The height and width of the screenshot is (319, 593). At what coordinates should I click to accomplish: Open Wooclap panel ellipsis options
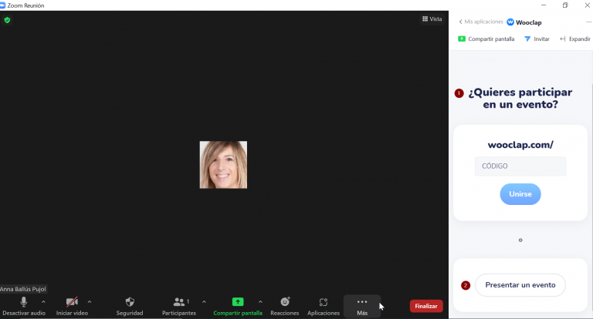[588, 22]
